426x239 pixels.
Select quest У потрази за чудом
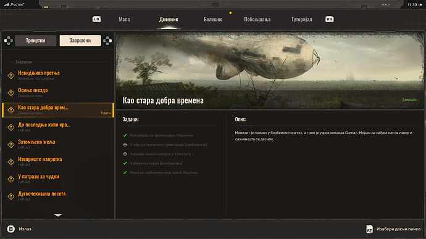click(x=58, y=179)
